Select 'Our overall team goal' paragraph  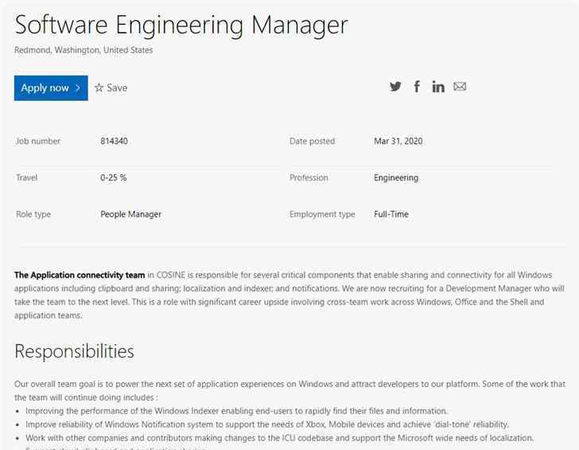pos(289,390)
